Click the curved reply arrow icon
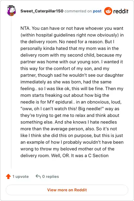Screen dimensions: 134x201 [x=38, y=176]
